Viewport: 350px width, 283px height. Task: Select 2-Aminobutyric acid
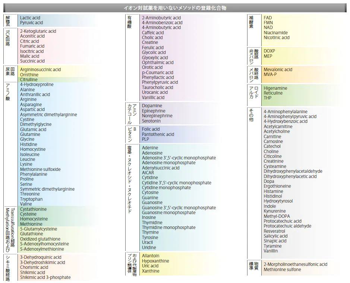pyautogui.click(x=161, y=18)
